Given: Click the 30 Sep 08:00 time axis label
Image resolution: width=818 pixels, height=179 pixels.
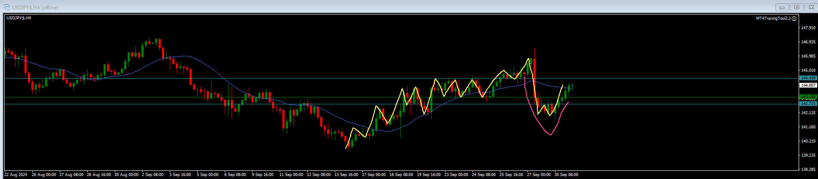Looking at the screenshot, I should point(566,175).
